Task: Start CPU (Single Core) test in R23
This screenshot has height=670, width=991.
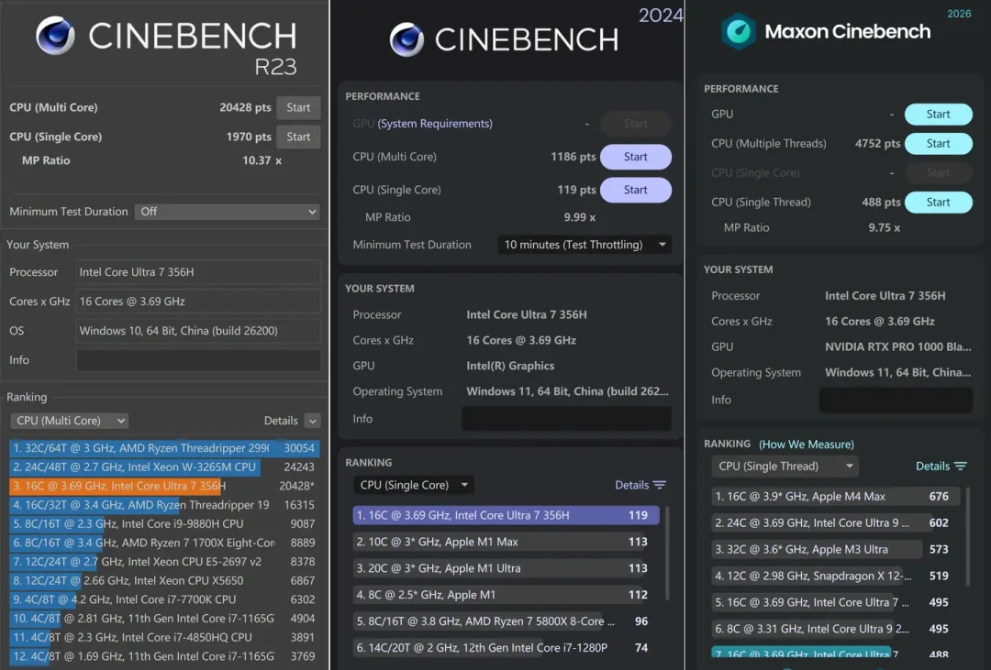Action: click(x=298, y=137)
